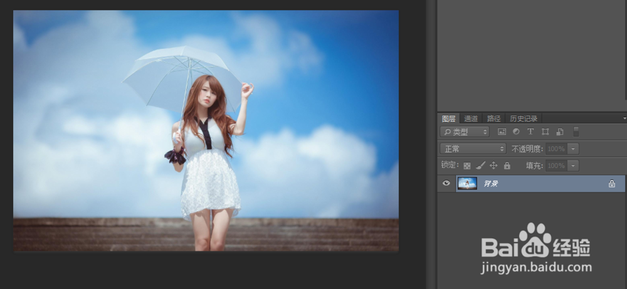Expand the 不透明度 opacity slider arrow
This screenshot has height=289, width=627.
(x=573, y=149)
